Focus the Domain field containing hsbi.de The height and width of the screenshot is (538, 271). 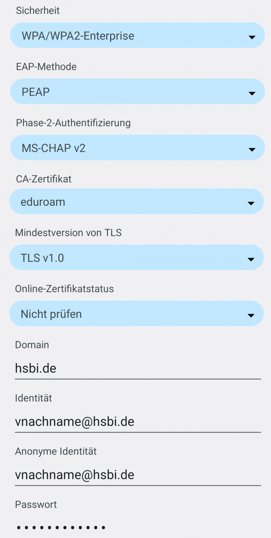138,368
